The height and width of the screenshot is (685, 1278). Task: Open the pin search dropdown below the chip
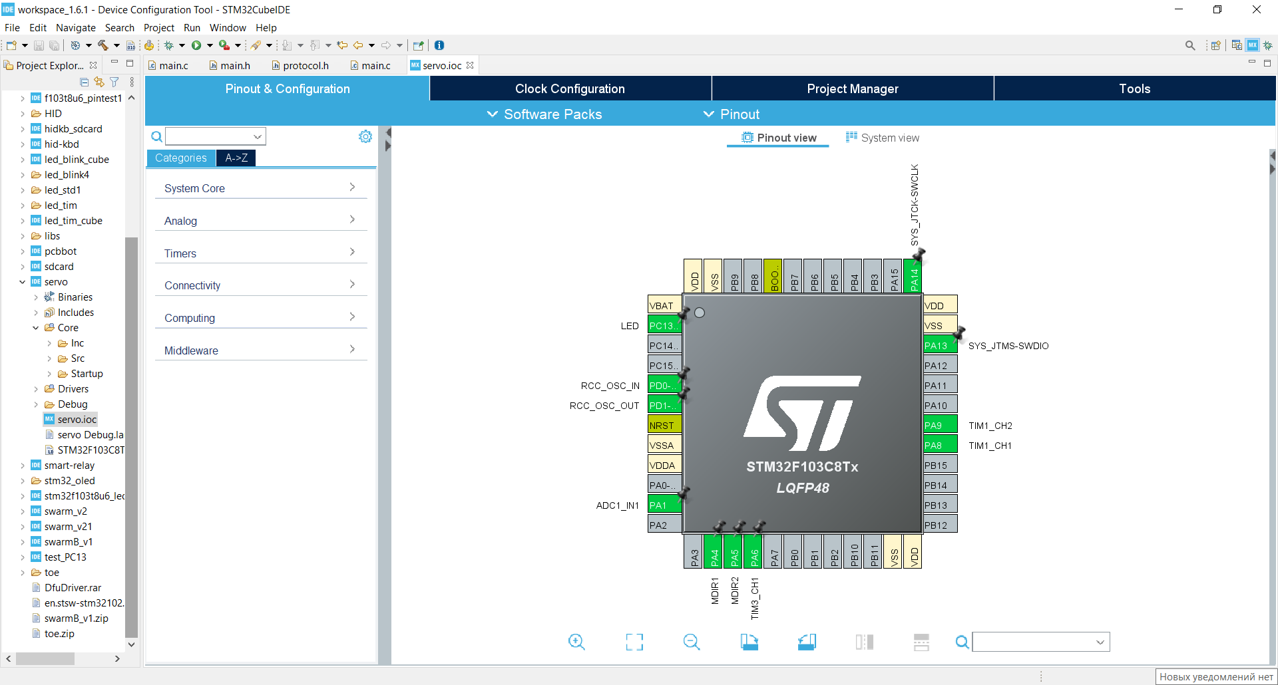(x=1100, y=642)
